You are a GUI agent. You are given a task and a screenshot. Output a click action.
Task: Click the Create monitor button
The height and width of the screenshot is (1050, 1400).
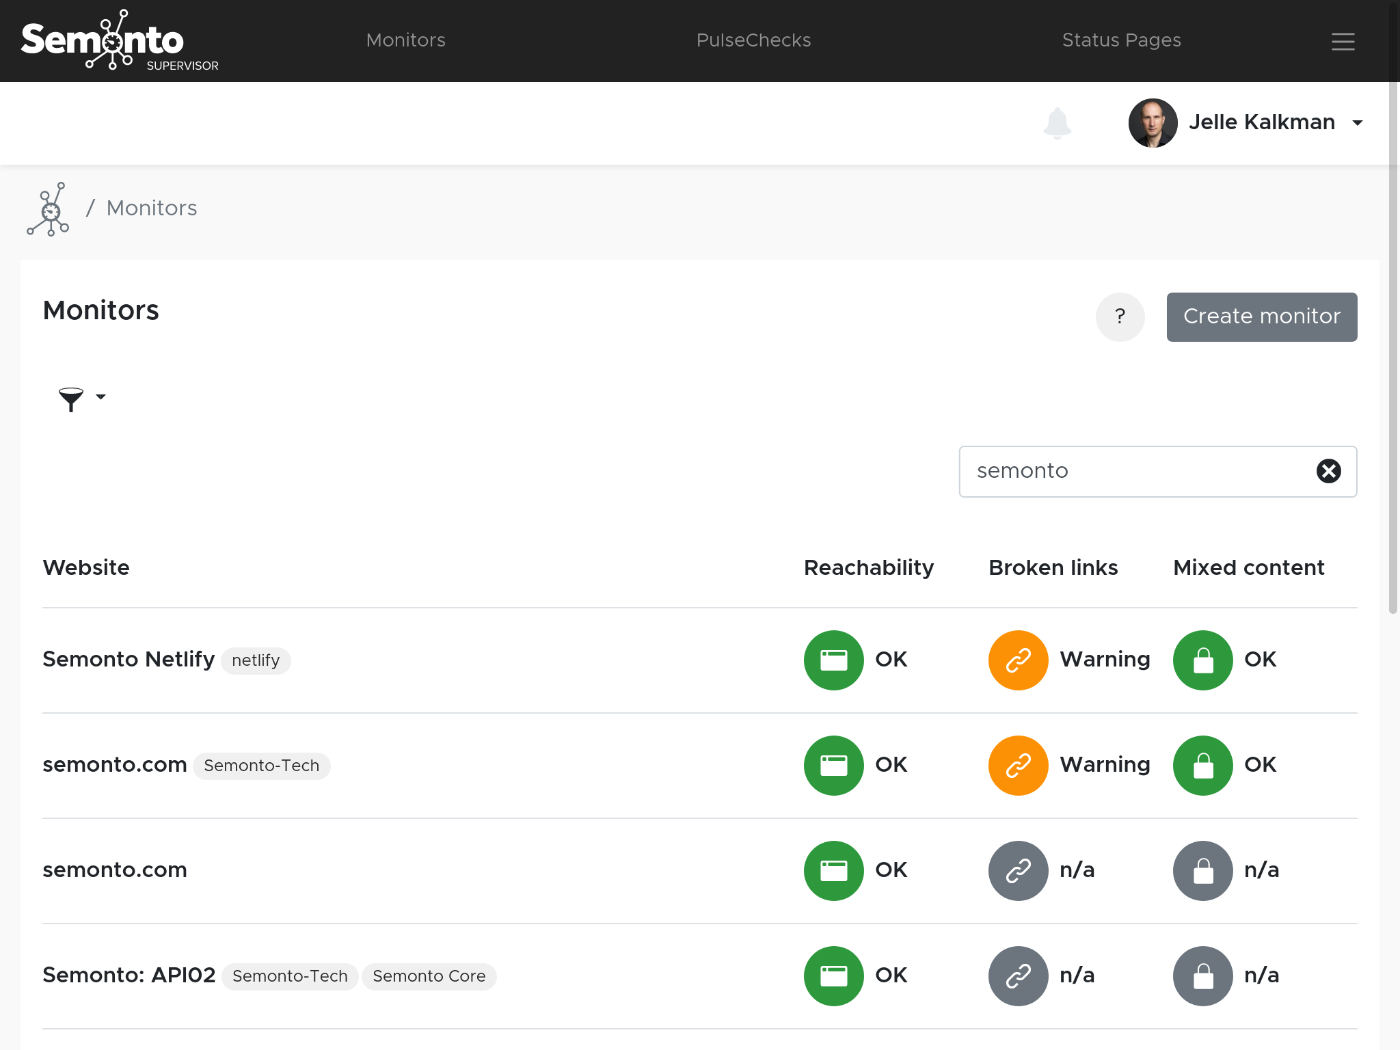click(x=1261, y=317)
